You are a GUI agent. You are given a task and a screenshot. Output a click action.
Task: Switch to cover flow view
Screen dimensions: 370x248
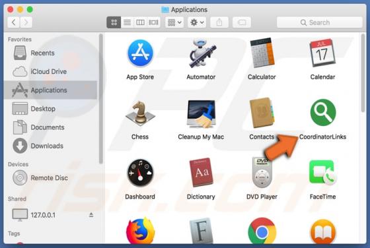pos(153,22)
